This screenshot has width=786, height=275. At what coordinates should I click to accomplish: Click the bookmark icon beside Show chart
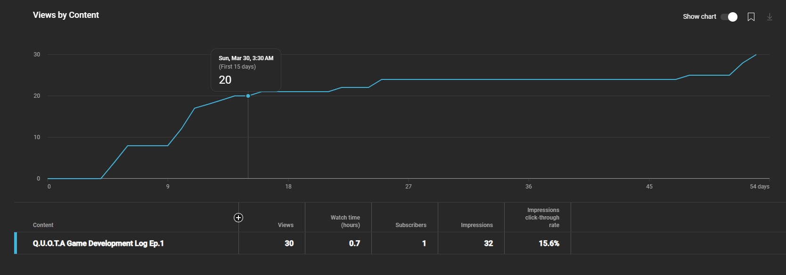coord(751,17)
